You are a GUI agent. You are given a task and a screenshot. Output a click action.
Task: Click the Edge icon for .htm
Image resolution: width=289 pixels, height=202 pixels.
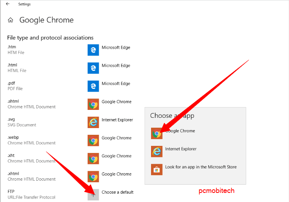(x=93, y=50)
